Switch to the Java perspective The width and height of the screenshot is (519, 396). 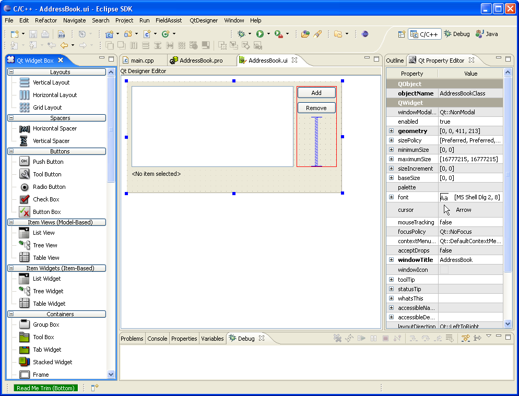(487, 34)
